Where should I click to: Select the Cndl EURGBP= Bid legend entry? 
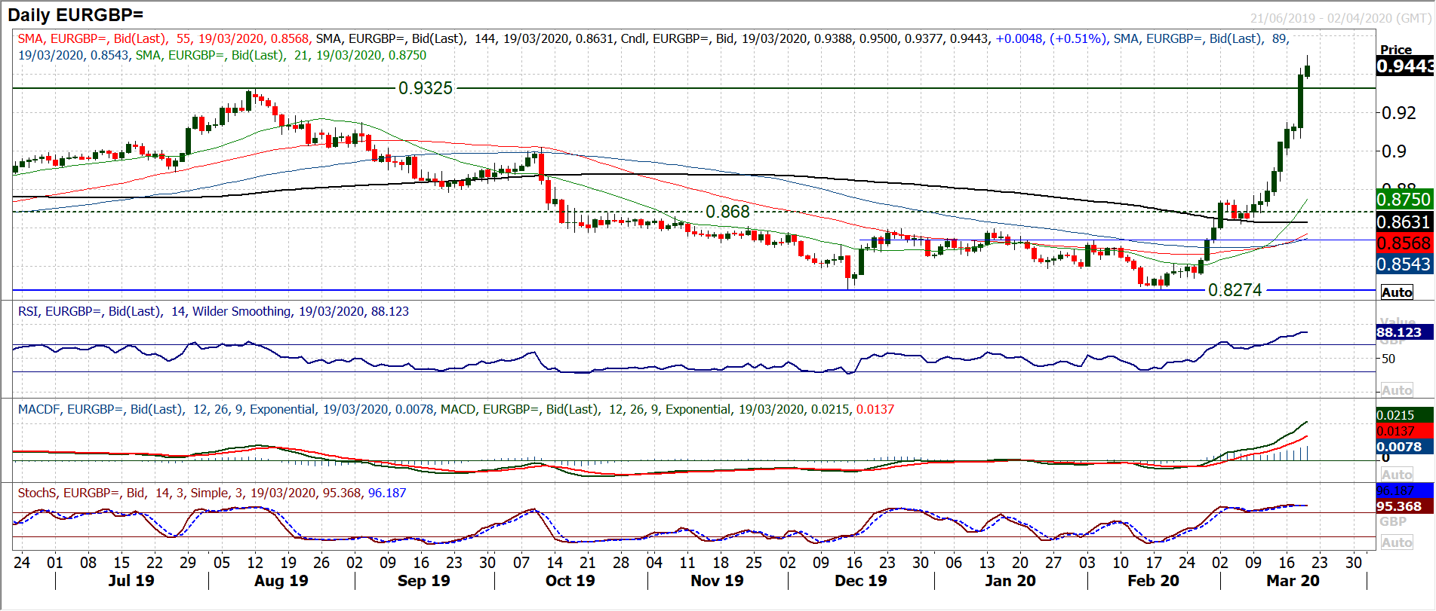[804, 38]
